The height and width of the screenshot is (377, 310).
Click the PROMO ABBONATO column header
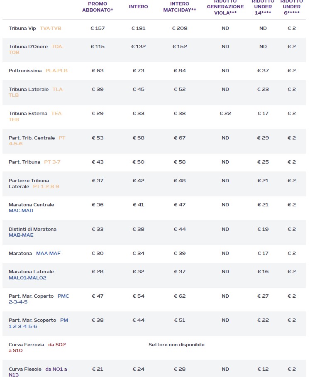tap(98, 7)
